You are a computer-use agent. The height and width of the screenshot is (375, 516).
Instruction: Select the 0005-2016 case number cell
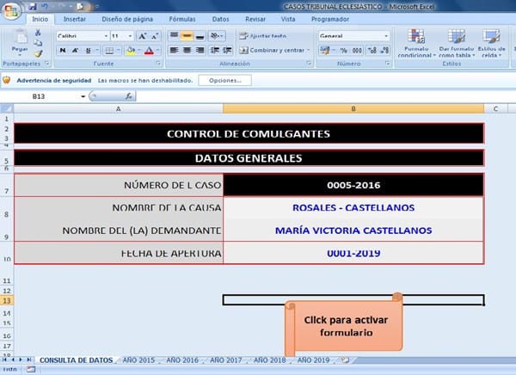[353, 185]
